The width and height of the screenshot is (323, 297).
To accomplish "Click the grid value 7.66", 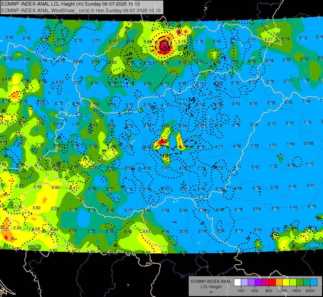I will click(235, 62).
